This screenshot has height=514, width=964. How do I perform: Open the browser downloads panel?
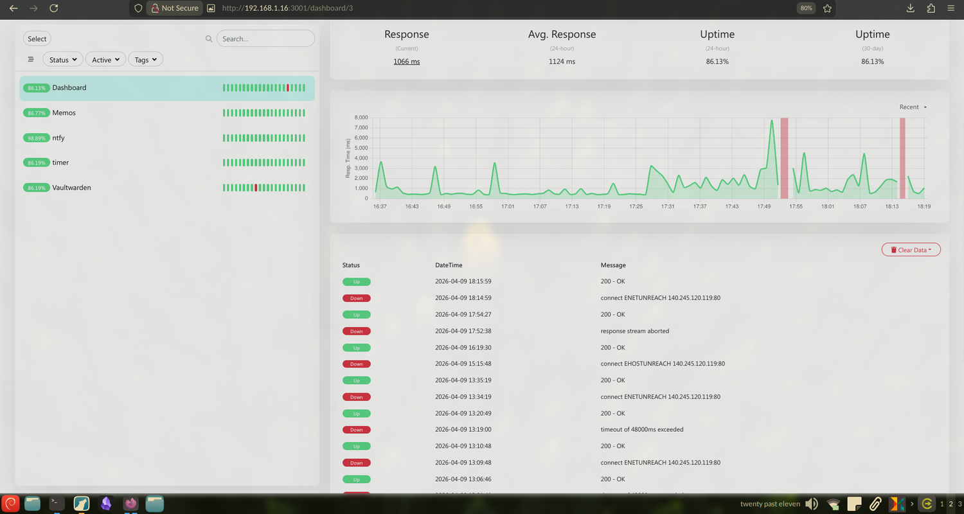(x=910, y=8)
